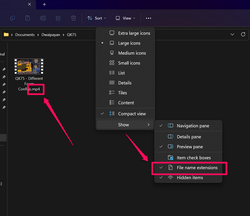Toggle the Preview pane option

(x=190, y=147)
